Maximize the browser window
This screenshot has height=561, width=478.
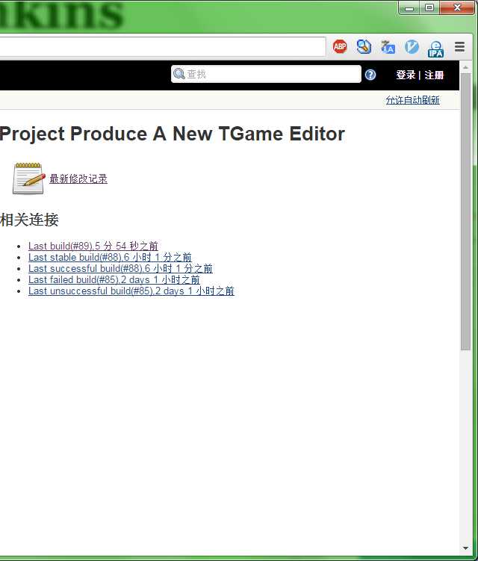(x=429, y=8)
